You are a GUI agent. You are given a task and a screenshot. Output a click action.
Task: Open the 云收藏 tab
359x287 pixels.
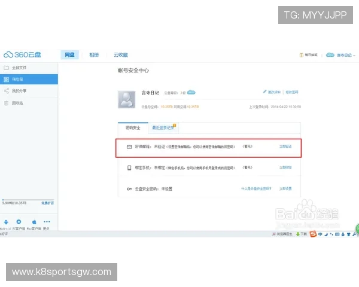tap(121, 55)
